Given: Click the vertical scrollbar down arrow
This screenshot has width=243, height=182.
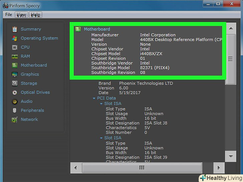Looking at the screenshot, I should 230,156.
